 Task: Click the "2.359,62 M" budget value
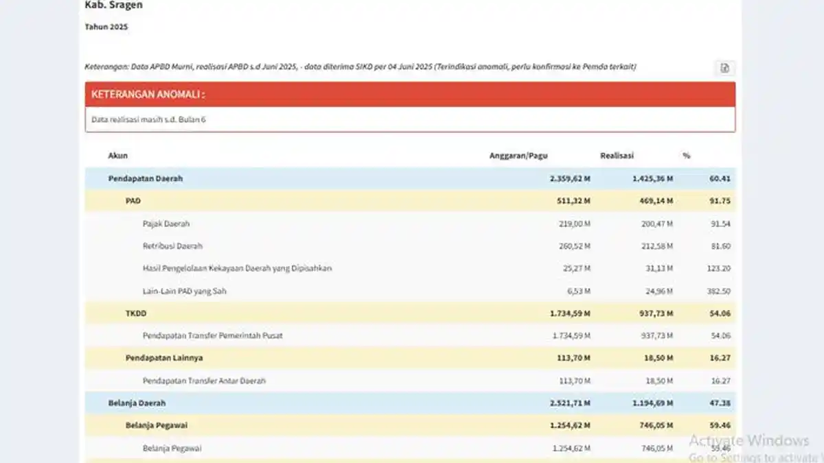point(570,179)
